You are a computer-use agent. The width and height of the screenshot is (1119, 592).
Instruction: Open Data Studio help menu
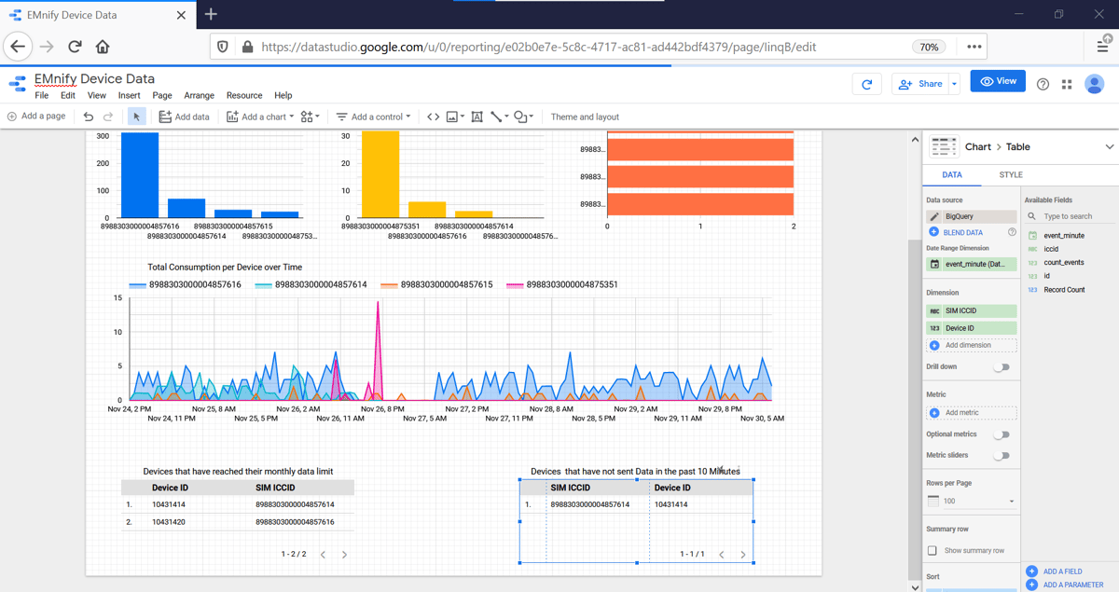(x=1043, y=84)
